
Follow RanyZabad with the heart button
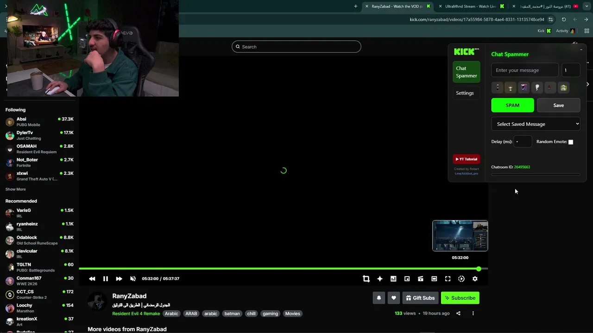click(394, 298)
